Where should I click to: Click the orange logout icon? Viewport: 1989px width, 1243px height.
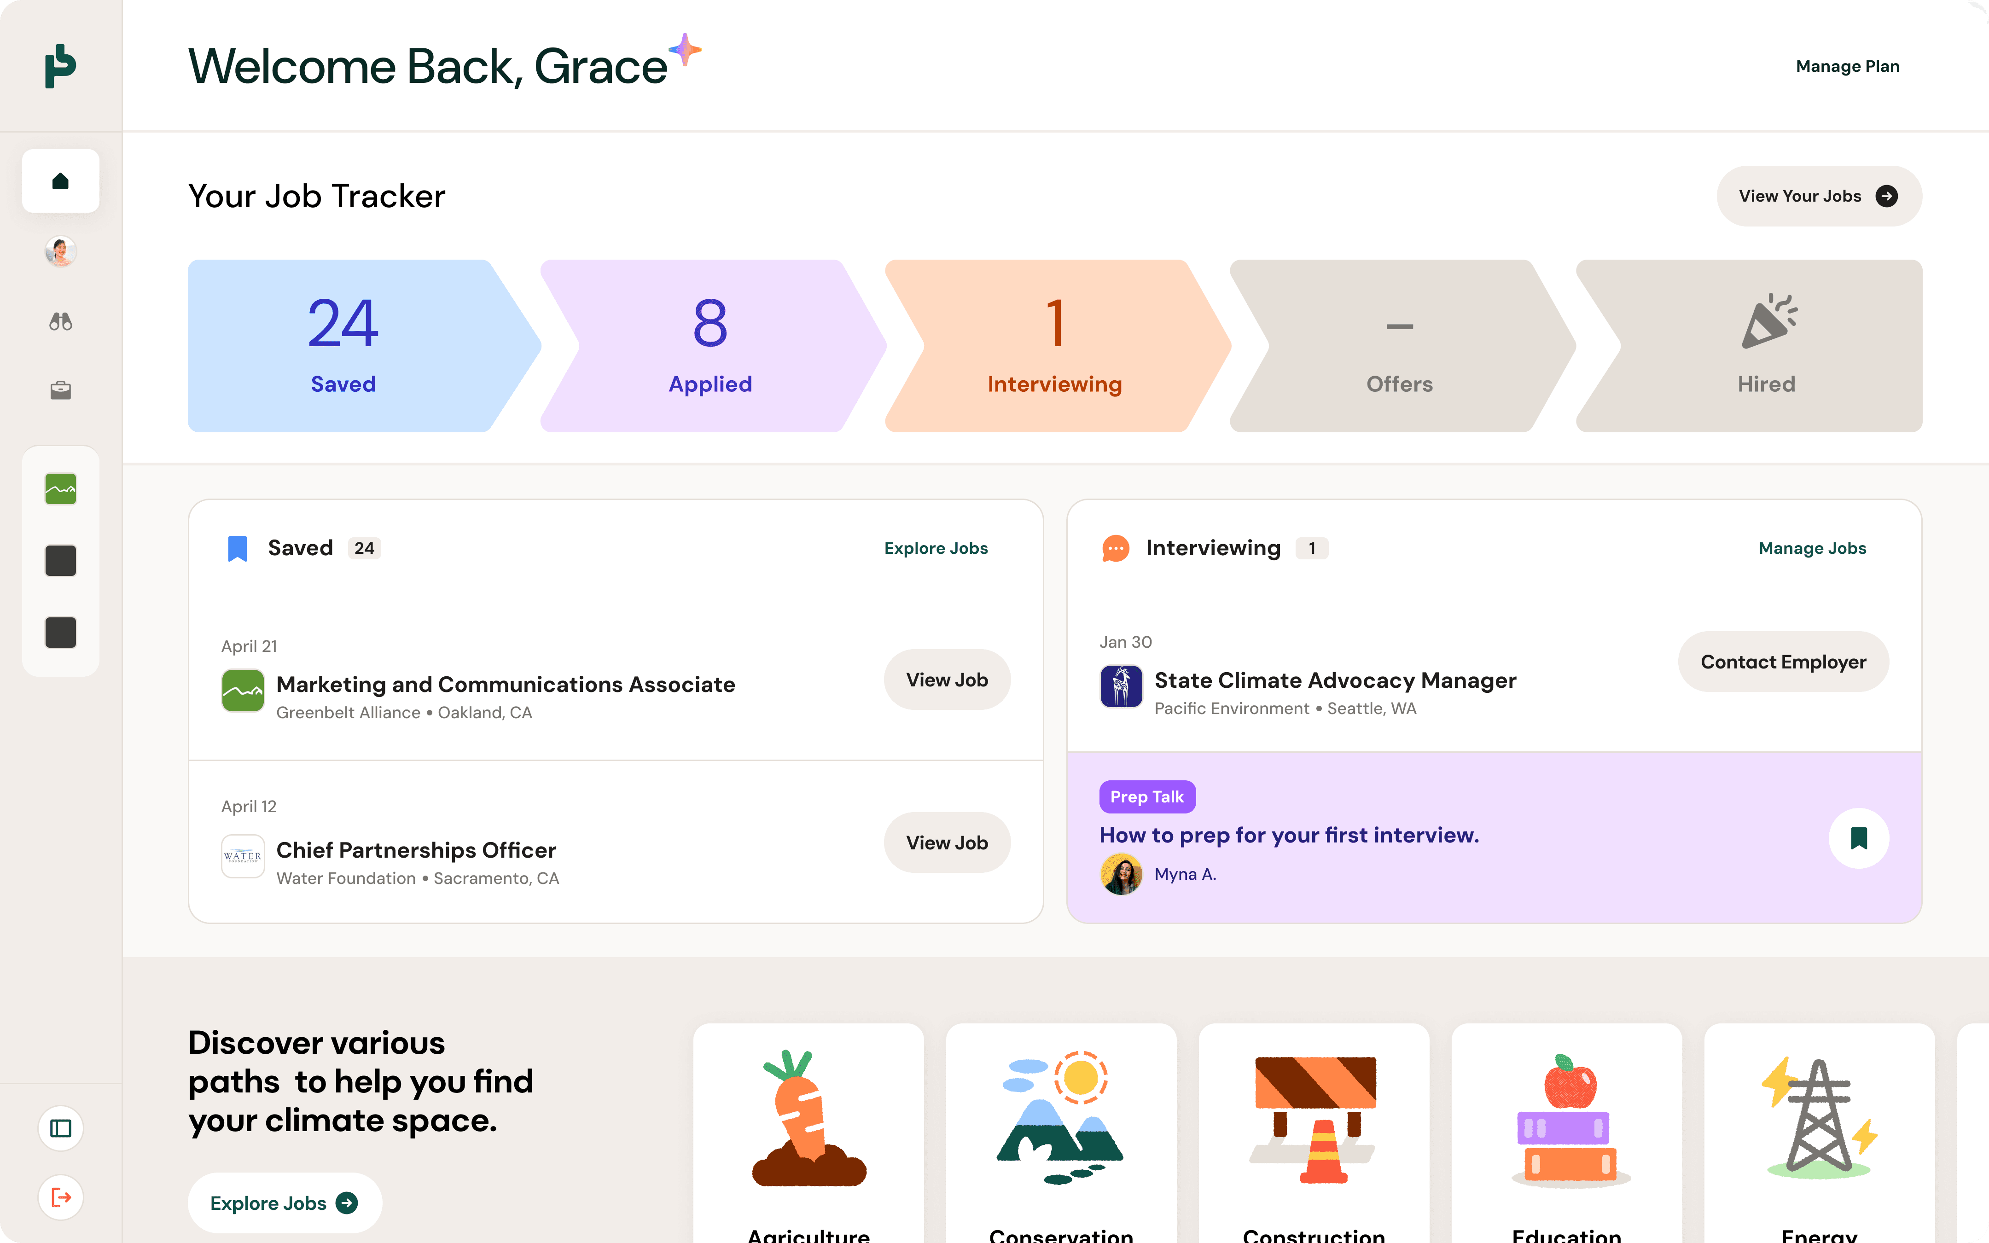click(x=60, y=1197)
